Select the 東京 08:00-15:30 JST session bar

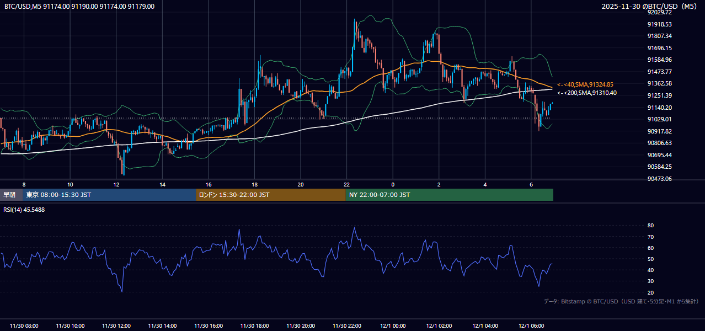pos(110,195)
